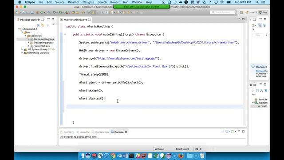Open Firefox from the Dock
The width and height of the screenshot is (284, 160).
point(181,156)
